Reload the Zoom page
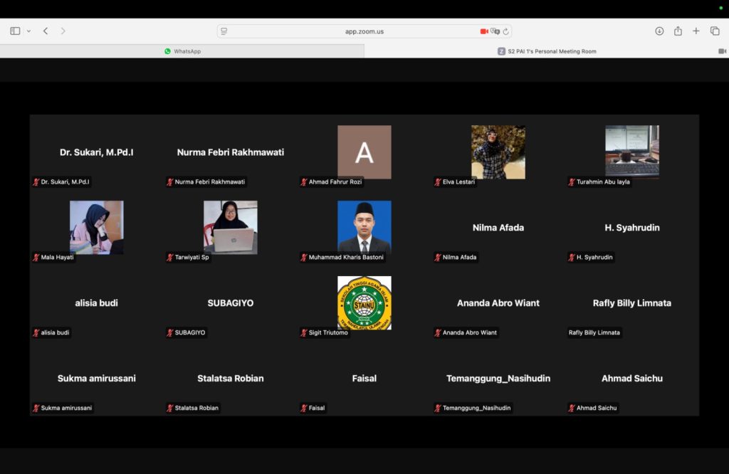The width and height of the screenshot is (729, 474). point(505,31)
